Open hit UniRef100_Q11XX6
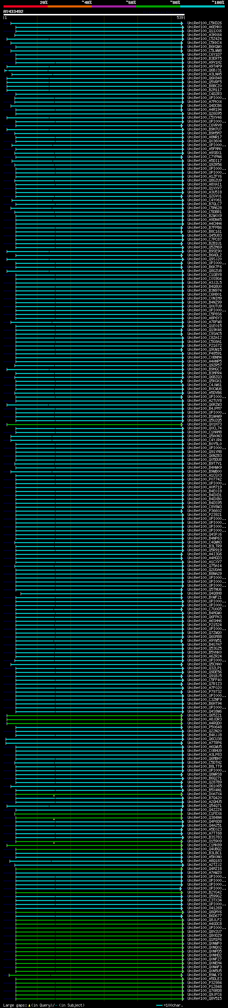228x1008 pixels. (x=204, y=31)
